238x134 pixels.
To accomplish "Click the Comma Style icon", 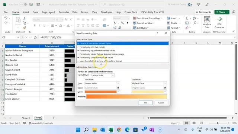I will [x=127, y=23].
